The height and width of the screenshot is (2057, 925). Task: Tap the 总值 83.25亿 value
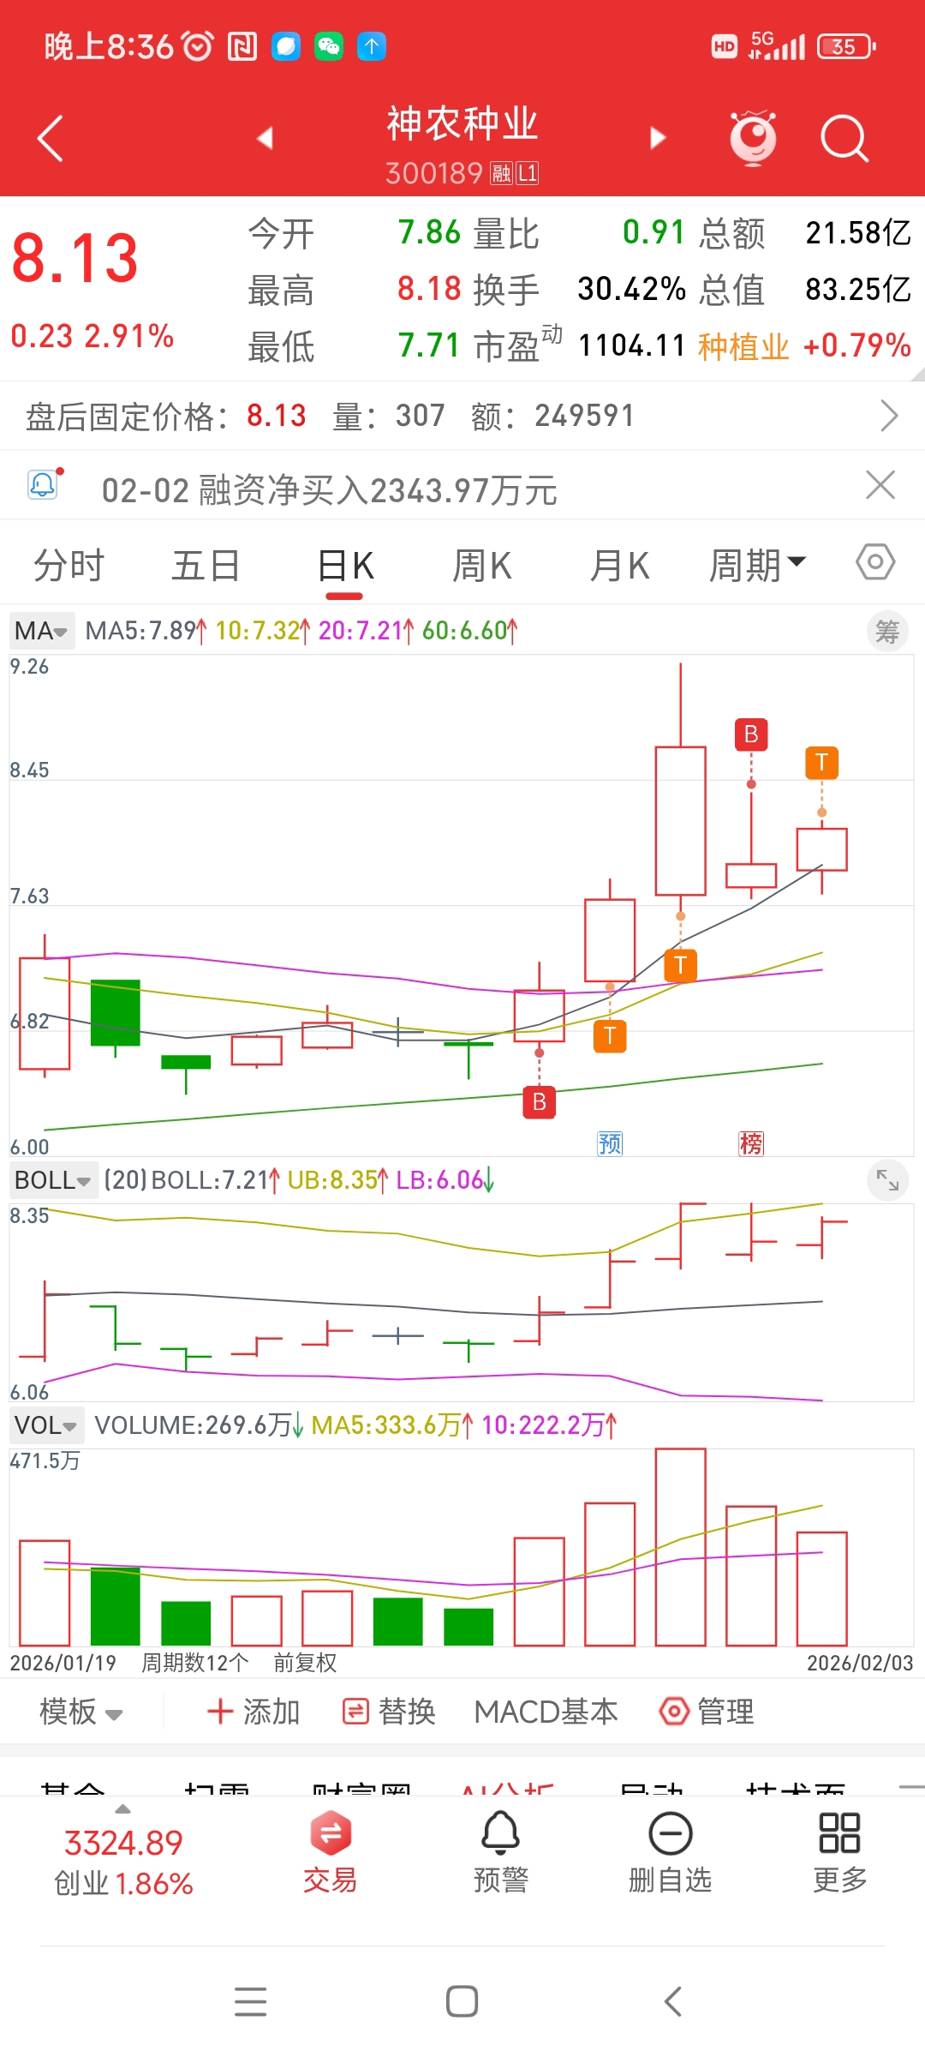[858, 290]
